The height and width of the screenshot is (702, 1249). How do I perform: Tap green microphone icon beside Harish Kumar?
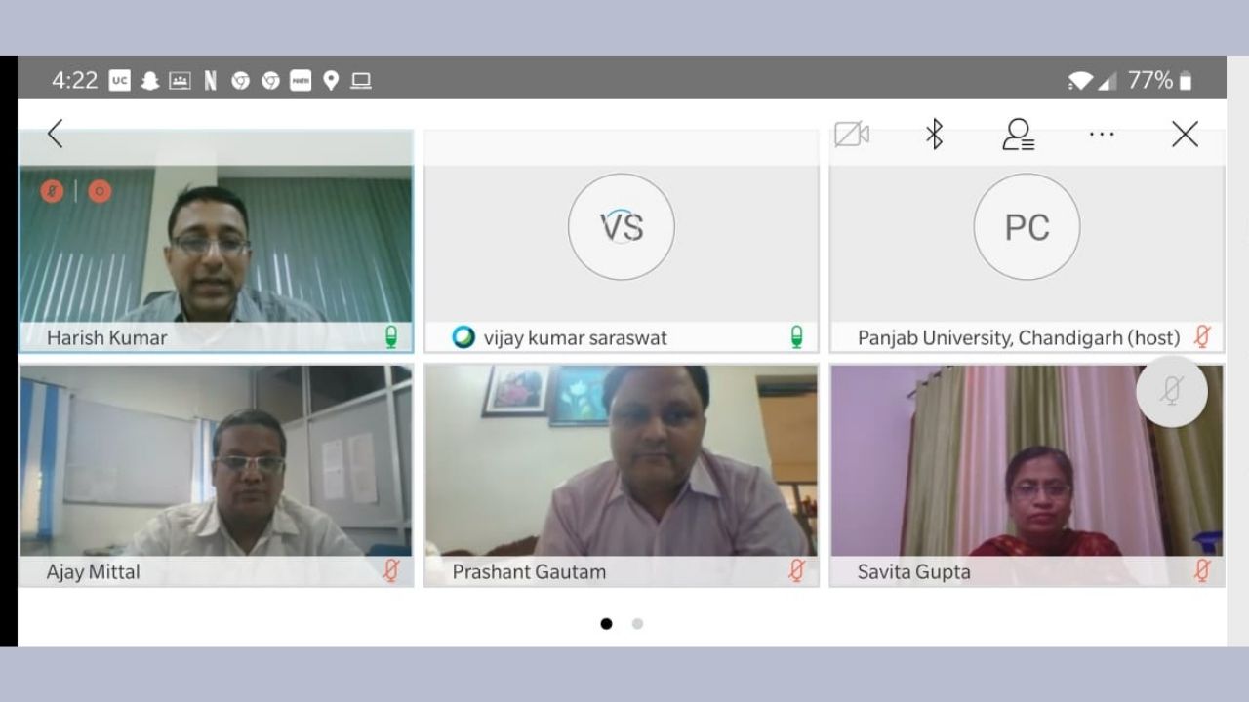pyautogui.click(x=391, y=337)
